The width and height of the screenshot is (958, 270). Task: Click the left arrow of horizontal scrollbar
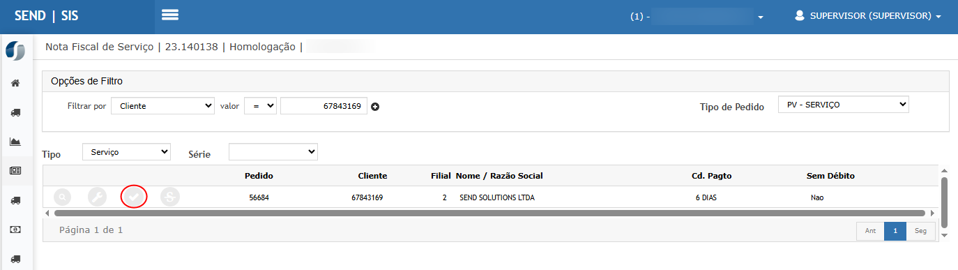tap(47, 213)
